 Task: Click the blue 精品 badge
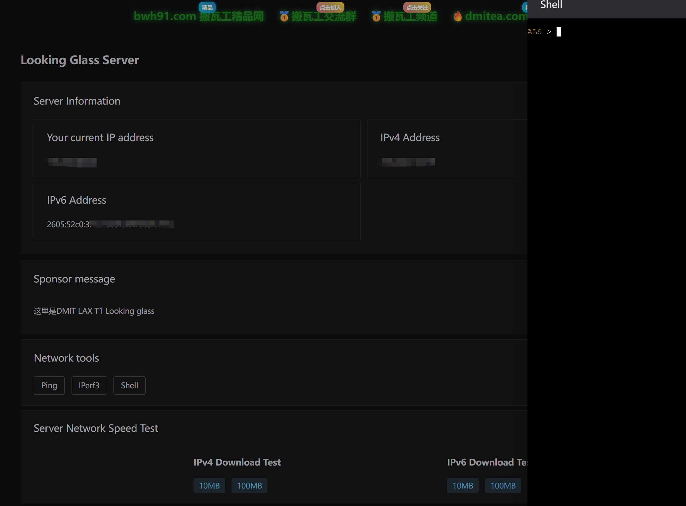(207, 7)
